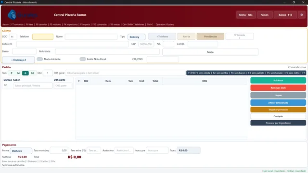The height and width of the screenshot is (173, 308).
Task: Open the Menu · Tab dropdown
Action: [x=246, y=15]
